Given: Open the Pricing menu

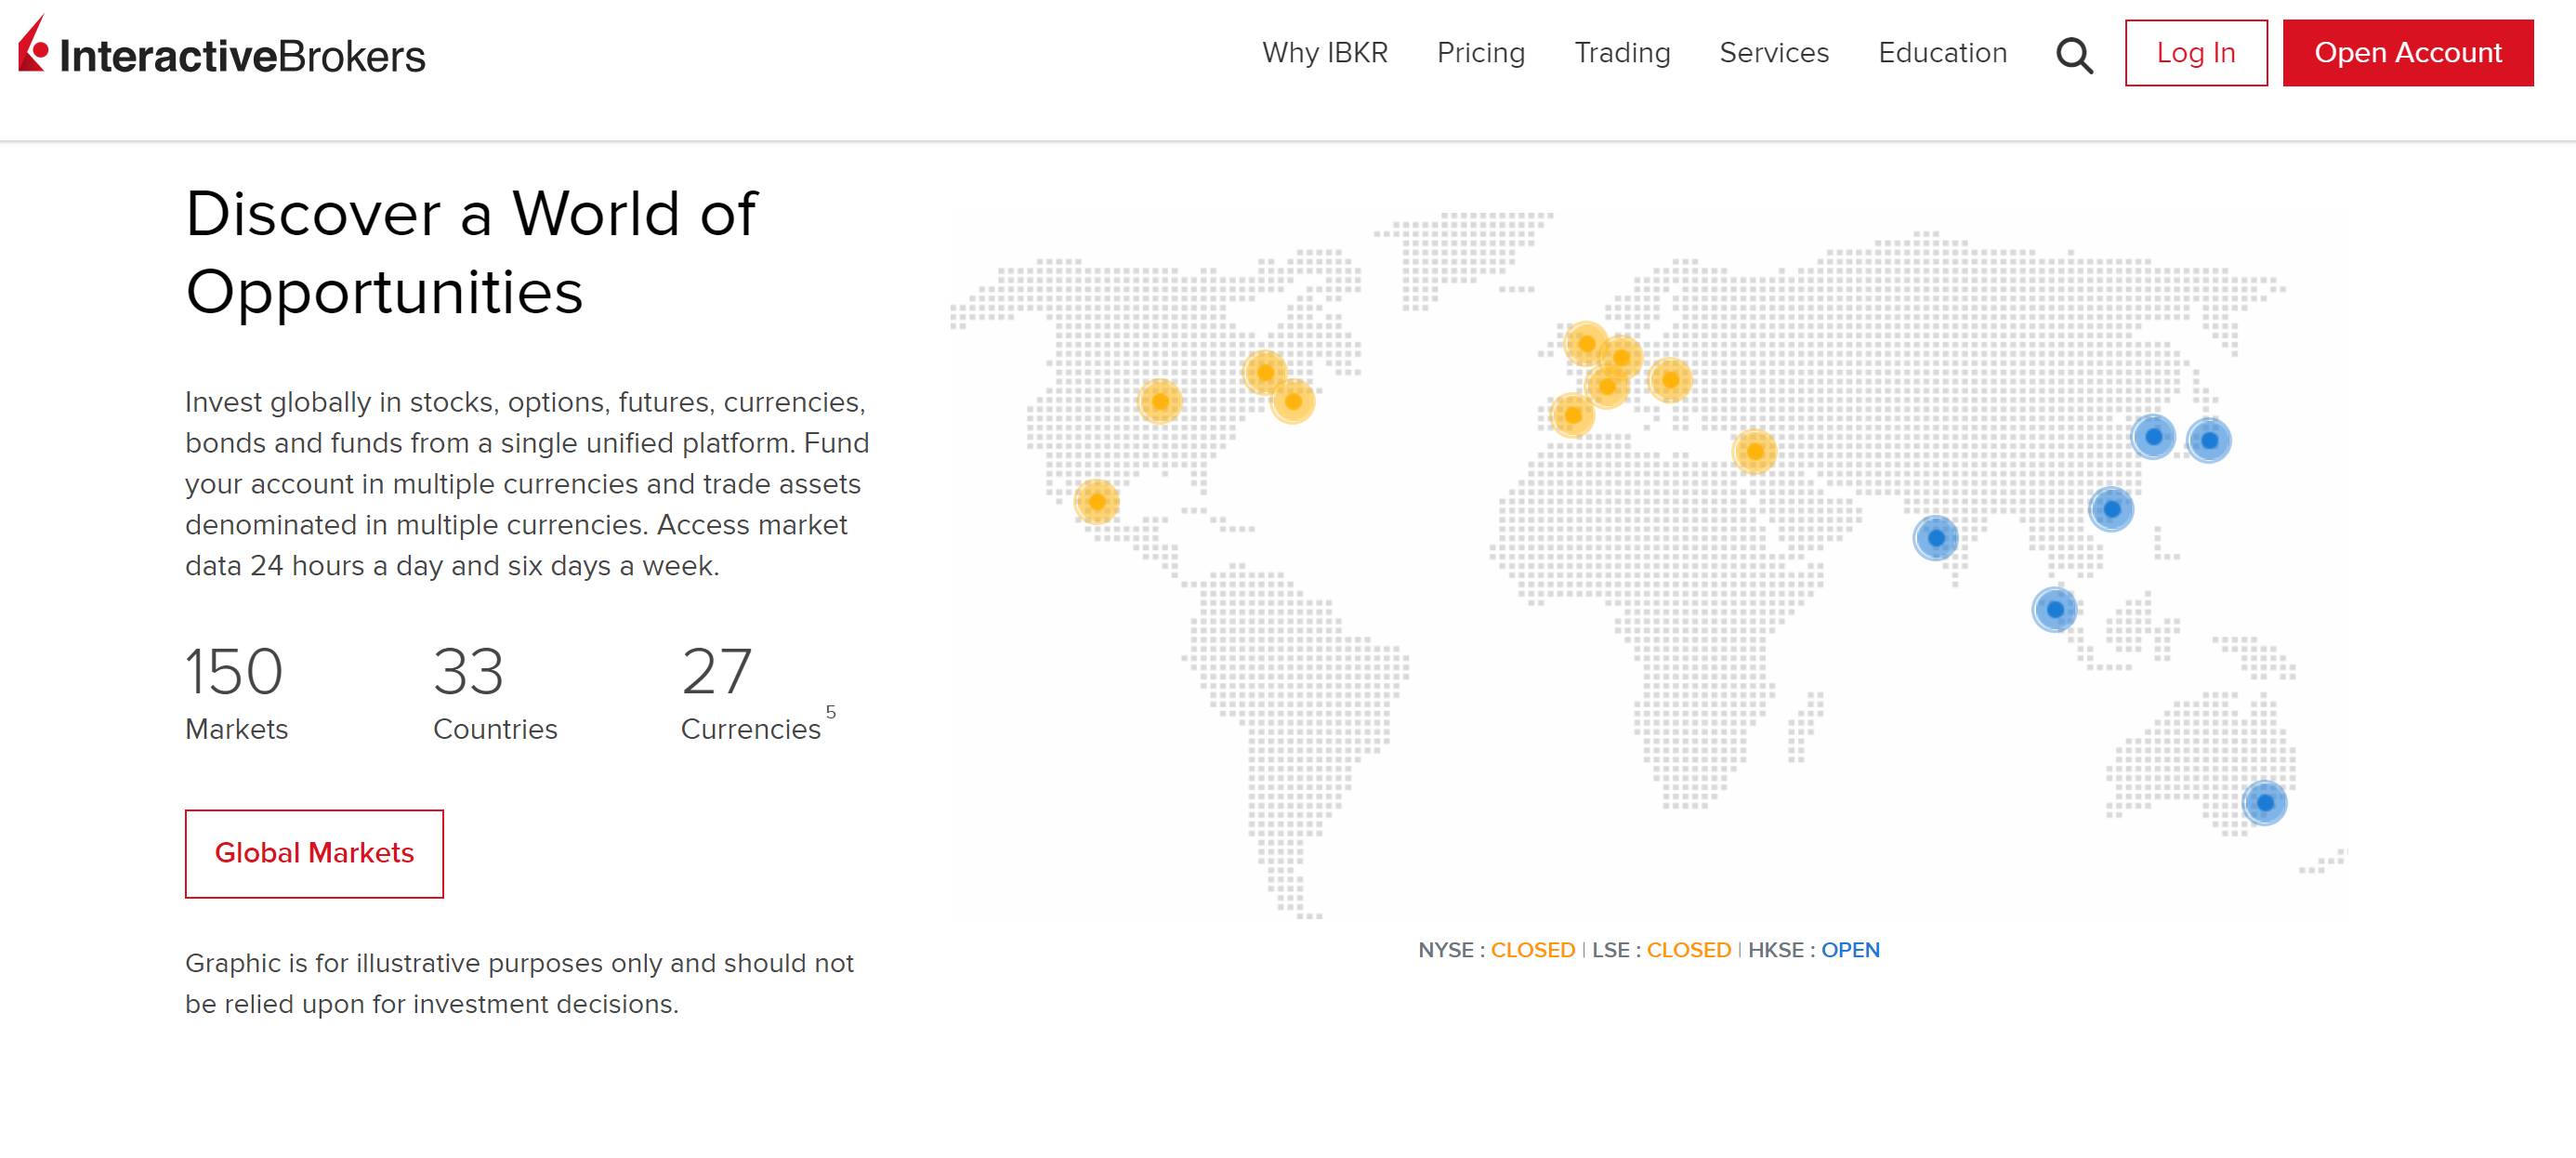Looking at the screenshot, I should [1480, 53].
